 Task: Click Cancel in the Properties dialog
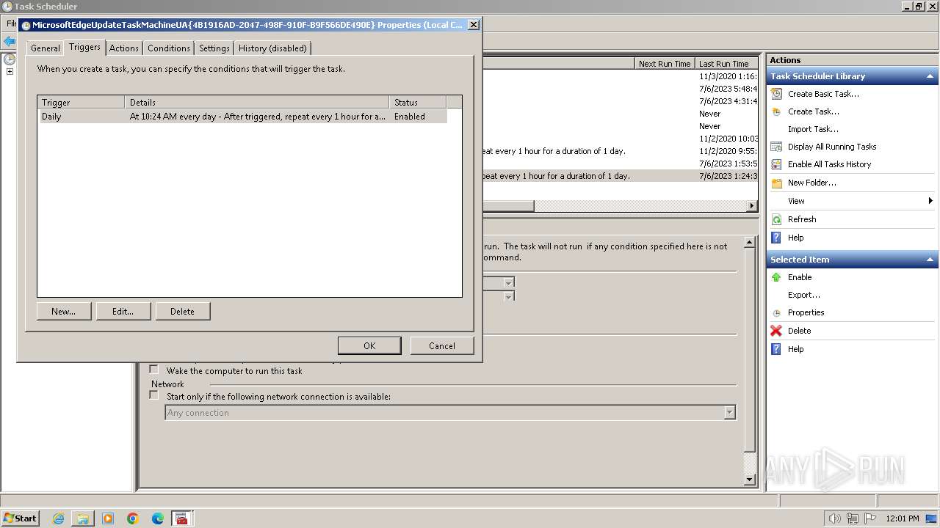[x=442, y=345]
